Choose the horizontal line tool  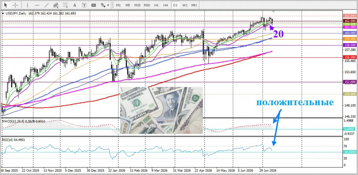point(37,5)
